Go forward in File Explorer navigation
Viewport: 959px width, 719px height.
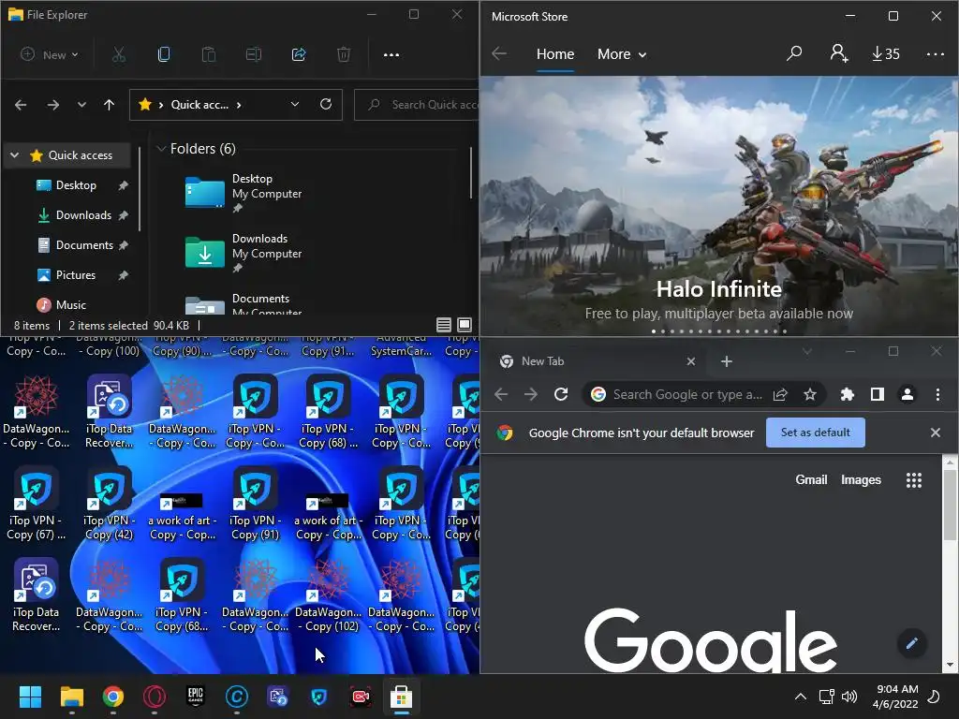53,105
